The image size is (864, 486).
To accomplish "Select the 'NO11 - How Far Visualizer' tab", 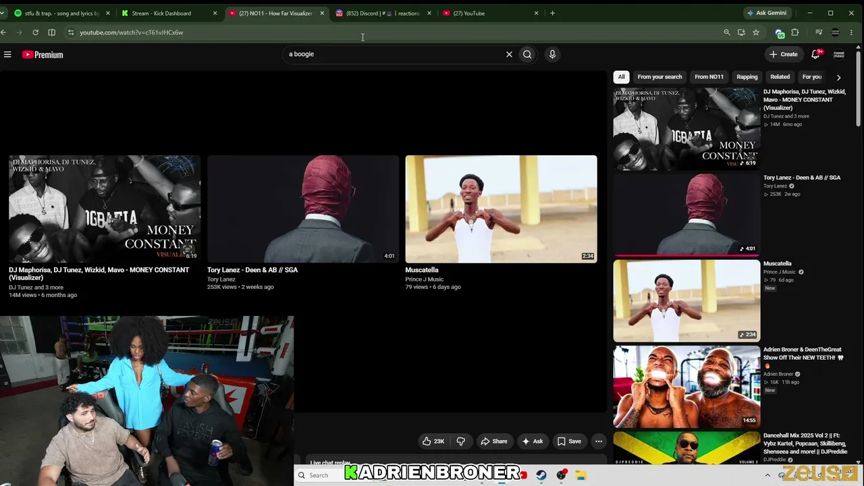I will pyautogui.click(x=277, y=13).
